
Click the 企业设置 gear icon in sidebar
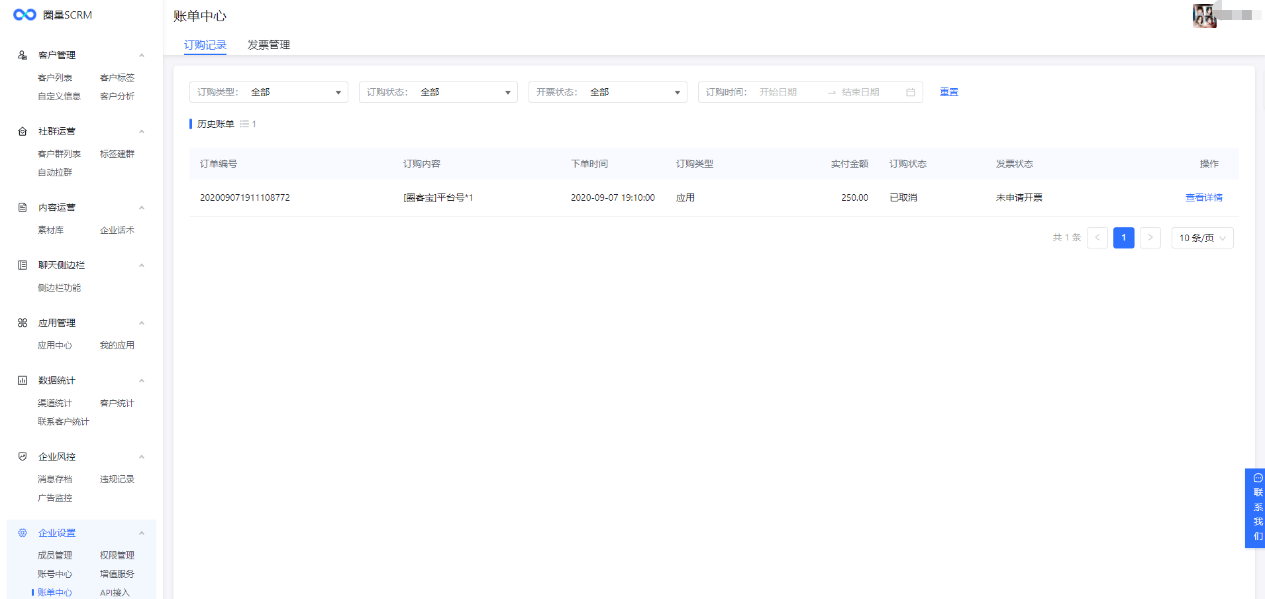(x=23, y=533)
